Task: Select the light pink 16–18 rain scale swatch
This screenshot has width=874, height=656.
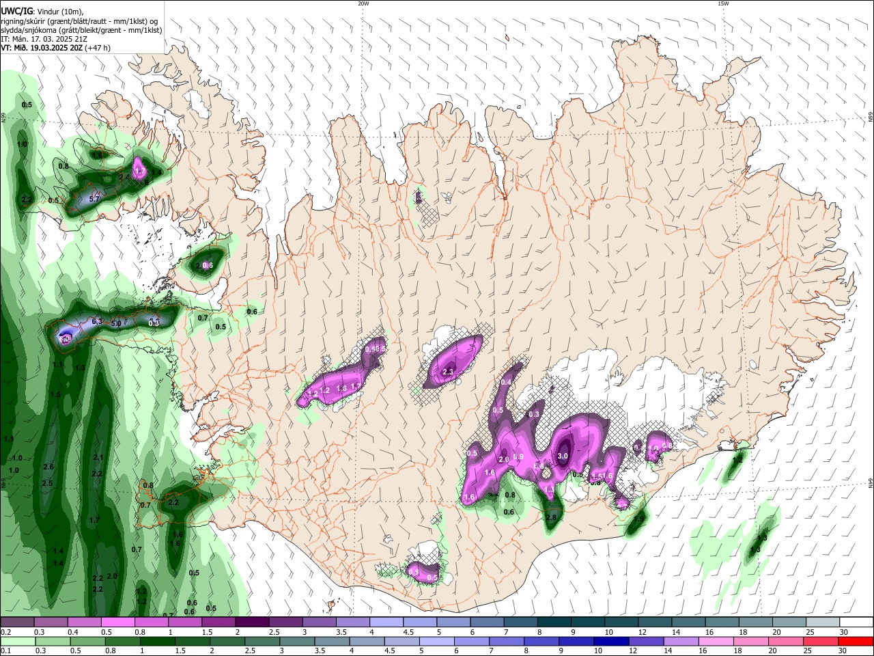Action: (x=716, y=642)
